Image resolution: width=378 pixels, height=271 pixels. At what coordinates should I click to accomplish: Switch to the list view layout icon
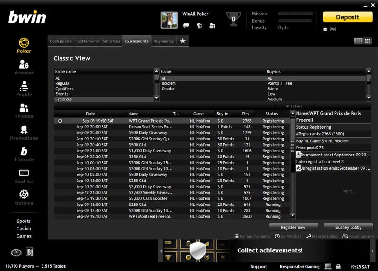click(358, 41)
